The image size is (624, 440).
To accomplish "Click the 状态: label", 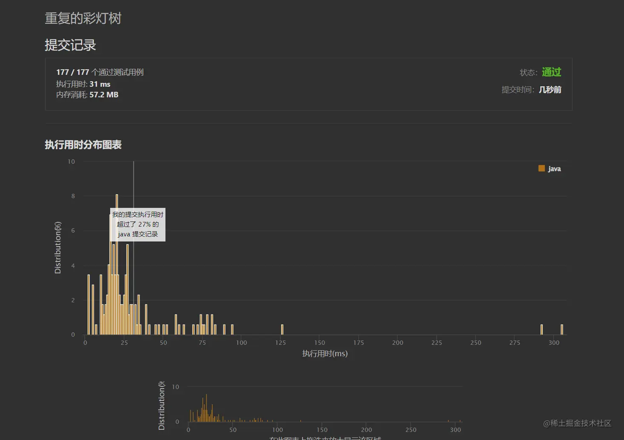I will click(x=529, y=73).
